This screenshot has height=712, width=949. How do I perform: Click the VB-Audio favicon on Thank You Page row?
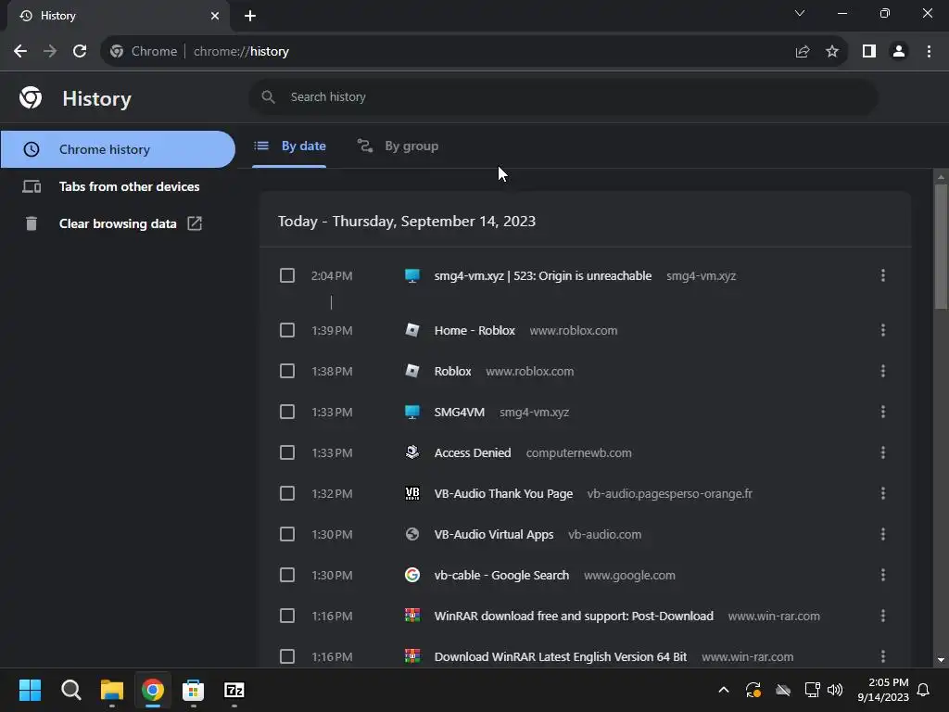412,493
